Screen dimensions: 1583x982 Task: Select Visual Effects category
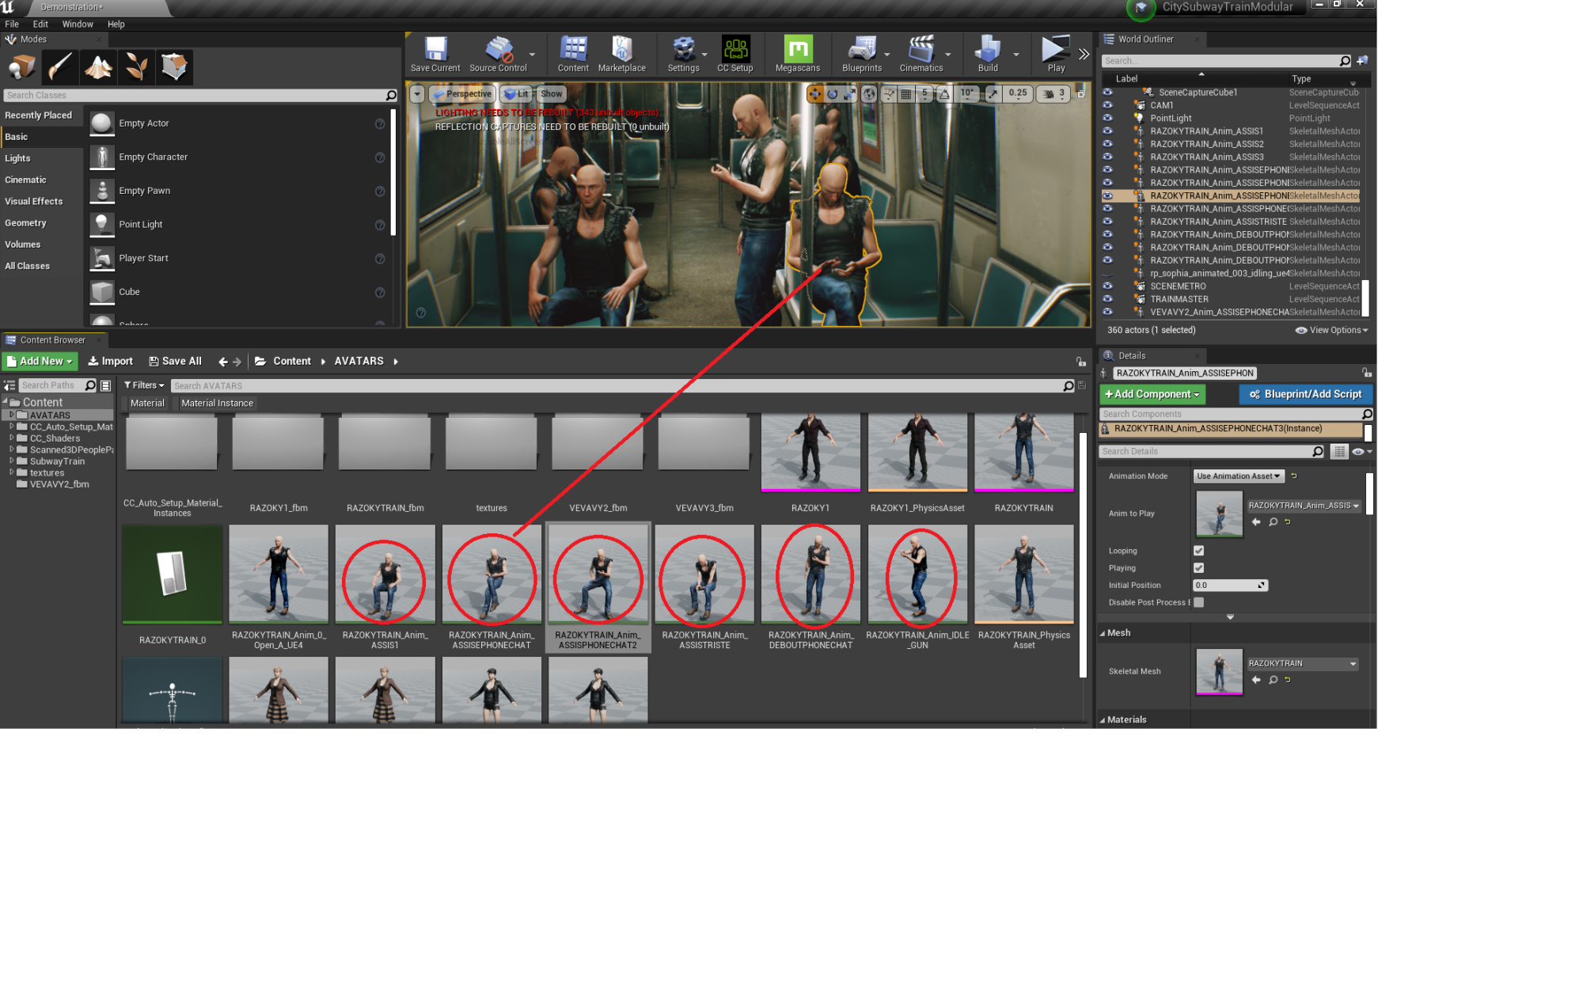pos(41,201)
